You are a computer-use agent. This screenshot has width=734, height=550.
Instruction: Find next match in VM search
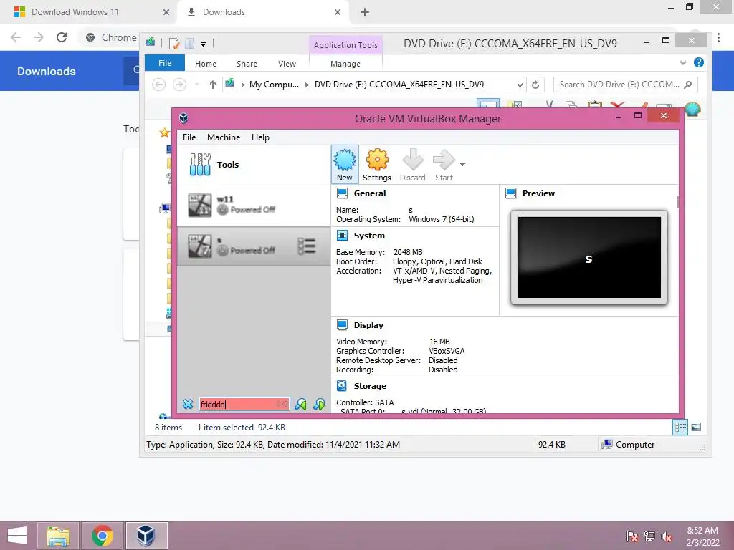pos(319,404)
